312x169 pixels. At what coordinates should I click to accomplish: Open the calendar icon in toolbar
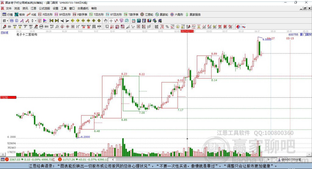coord(133,21)
